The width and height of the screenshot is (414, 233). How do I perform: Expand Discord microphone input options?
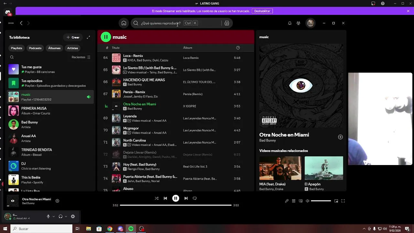pyautogui.click(x=54, y=216)
